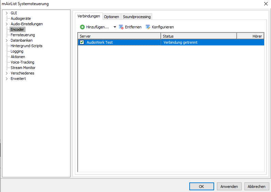Image resolution: width=271 pixels, height=192 pixels.
Task: Expand the Audio-Einstellungen tree node
Action: 7,24
